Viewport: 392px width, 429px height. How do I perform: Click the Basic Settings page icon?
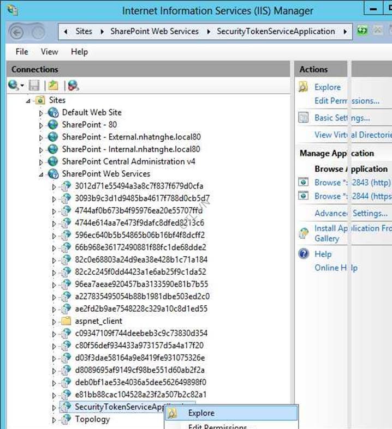click(303, 118)
